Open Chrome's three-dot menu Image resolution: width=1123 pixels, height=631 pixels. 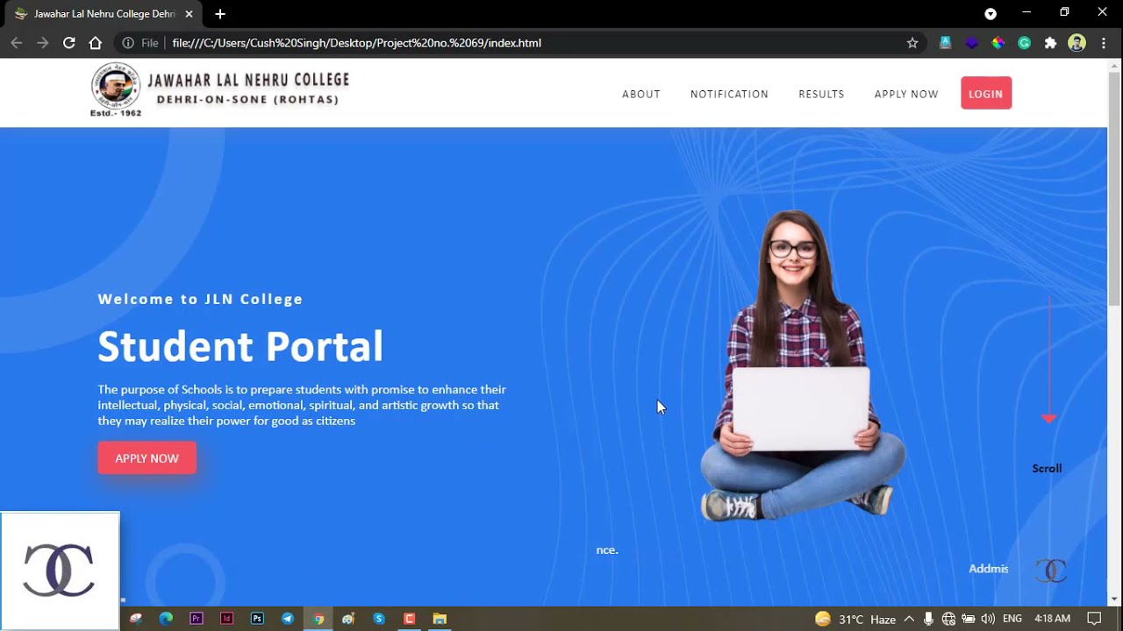point(1104,43)
